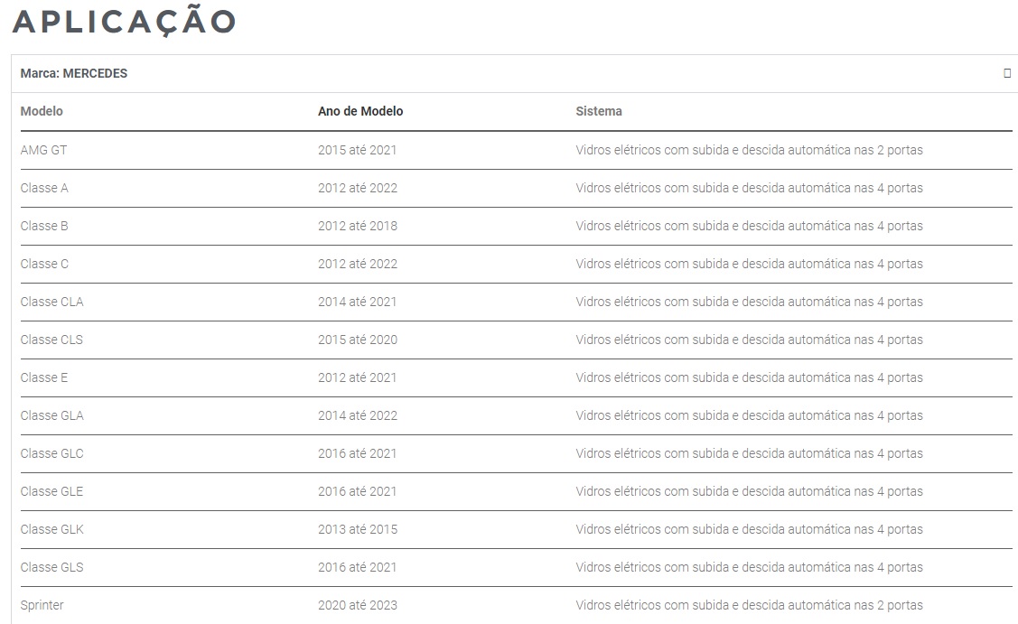The height and width of the screenshot is (624, 1018).
Task: Click the Sistema column header
Action: coord(599,111)
